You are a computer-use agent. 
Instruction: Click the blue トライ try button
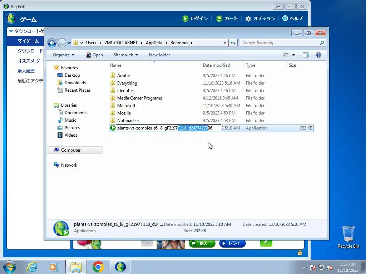232,243
